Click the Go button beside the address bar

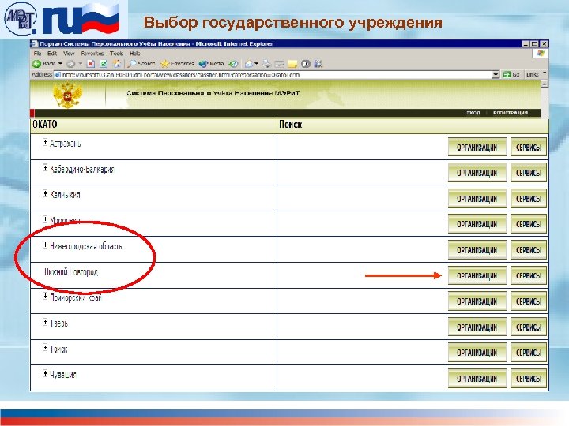(x=511, y=74)
